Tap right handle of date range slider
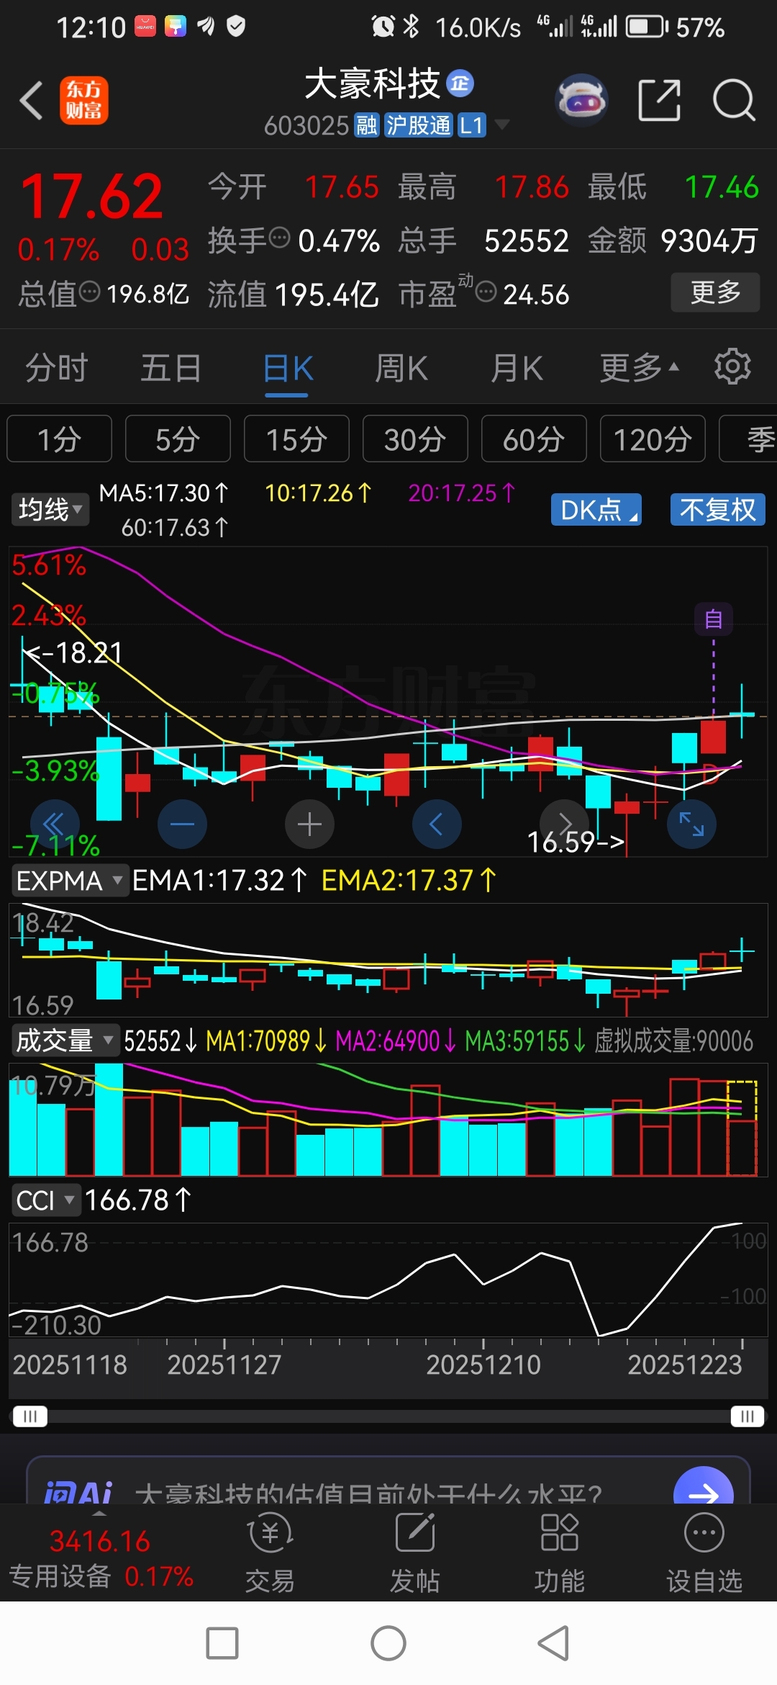This screenshot has height=1685, width=777. point(747,1416)
